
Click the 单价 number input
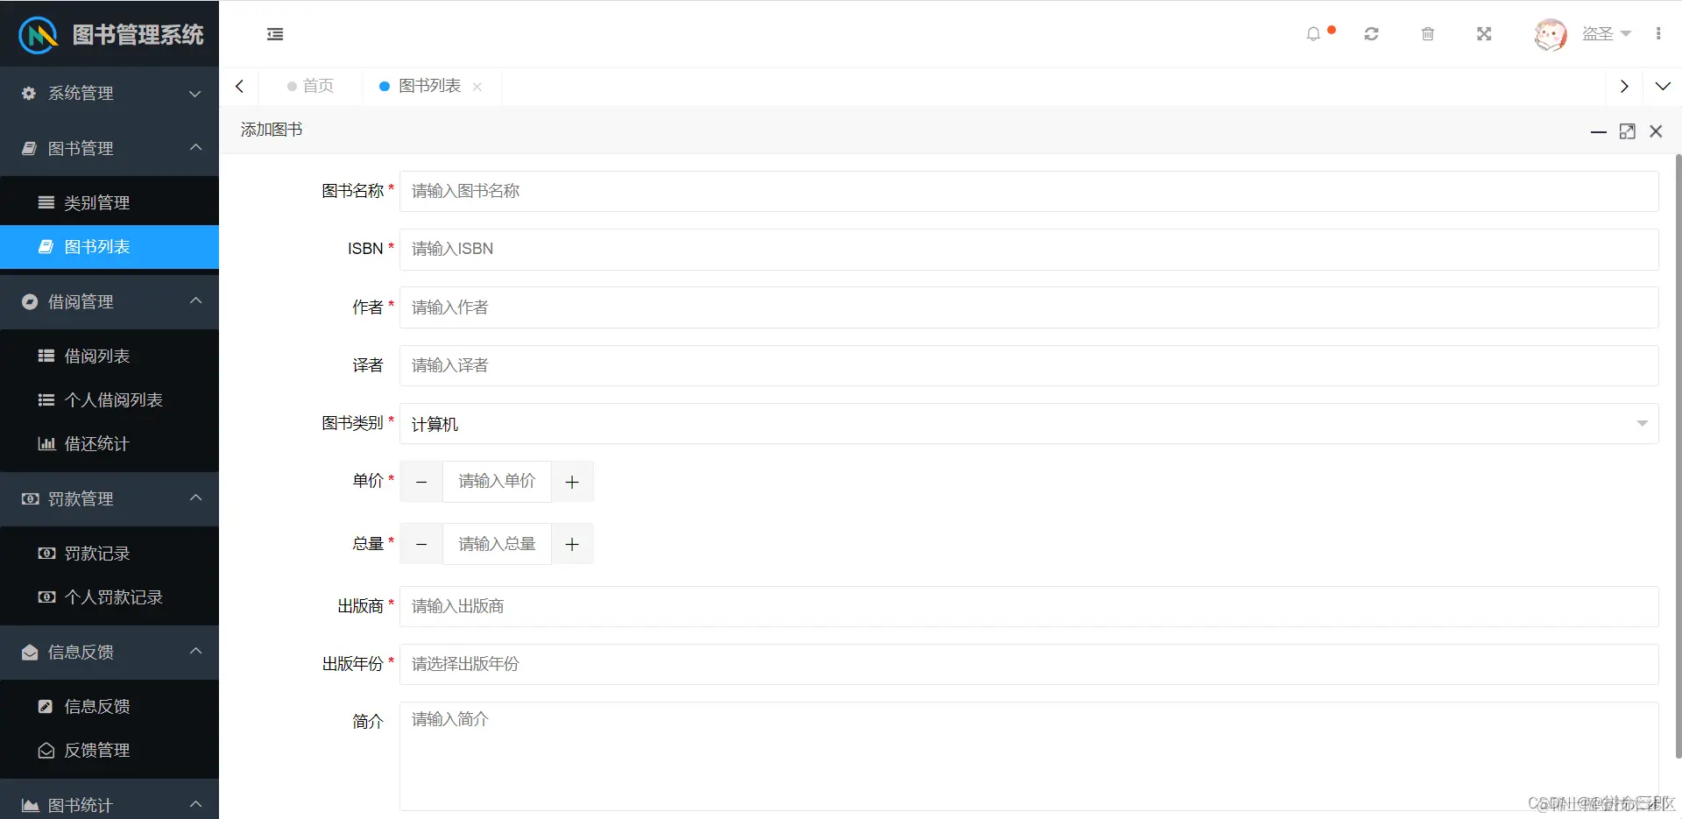(x=497, y=482)
